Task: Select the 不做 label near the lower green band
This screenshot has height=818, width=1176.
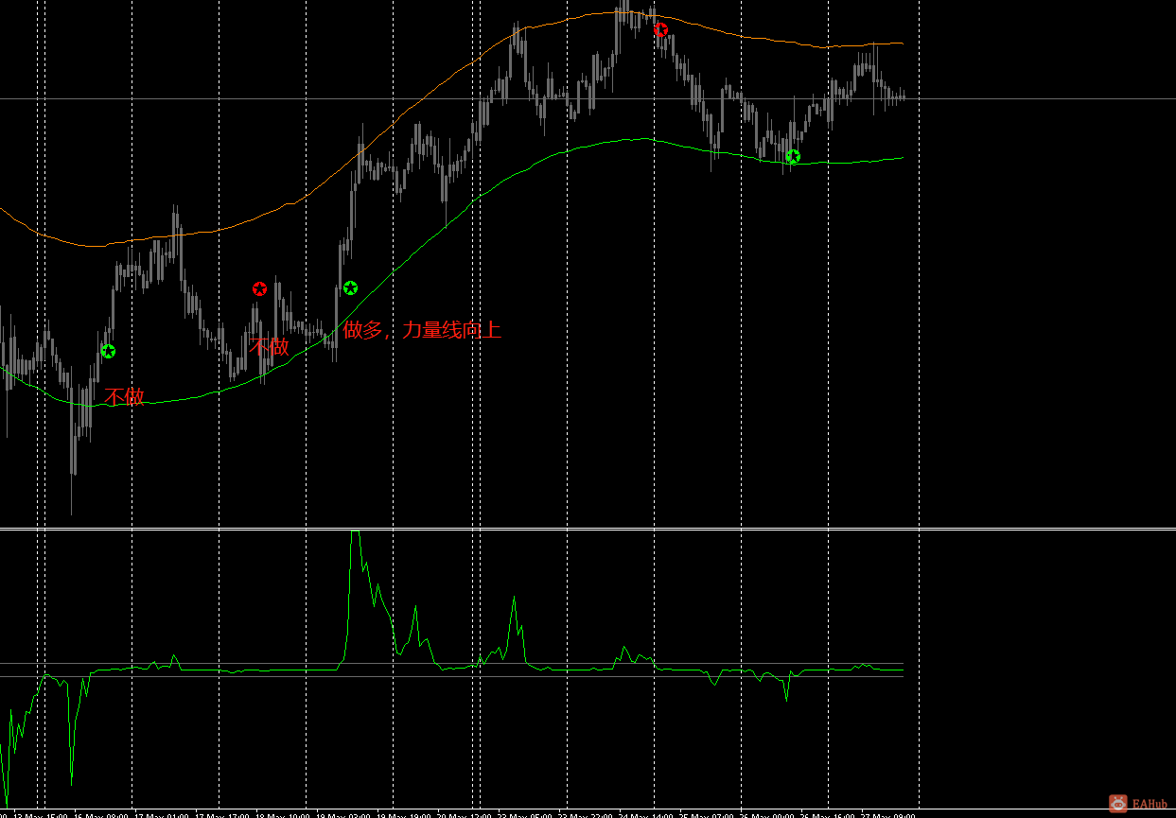Action: click(124, 397)
